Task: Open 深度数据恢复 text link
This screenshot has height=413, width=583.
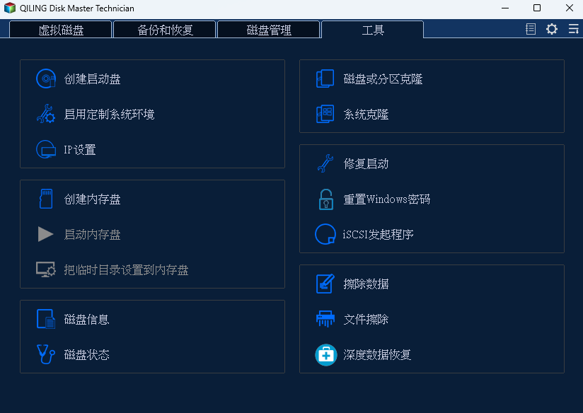Action: pos(377,354)
